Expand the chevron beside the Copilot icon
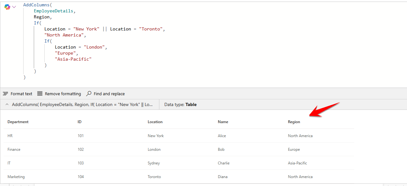The height and width of the screenshot is (186, 407). click(x=14, y=7)
